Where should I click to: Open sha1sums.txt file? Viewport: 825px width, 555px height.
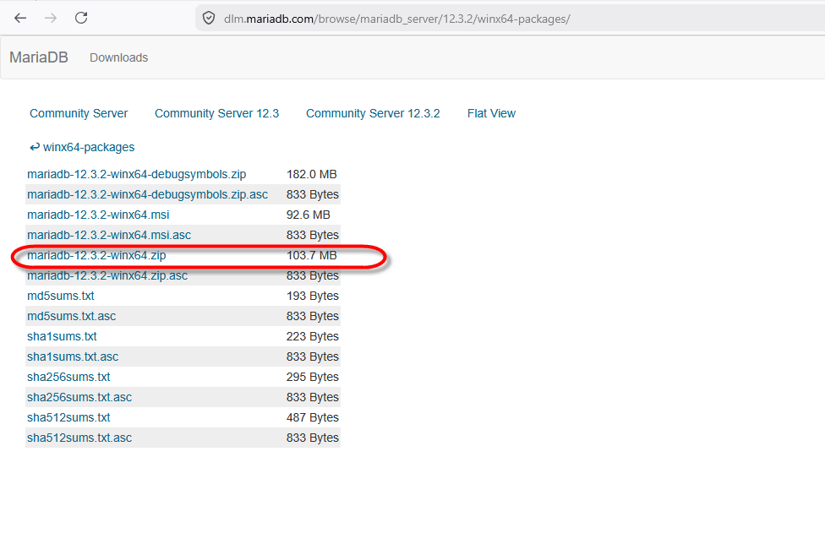tap(62, 336)
